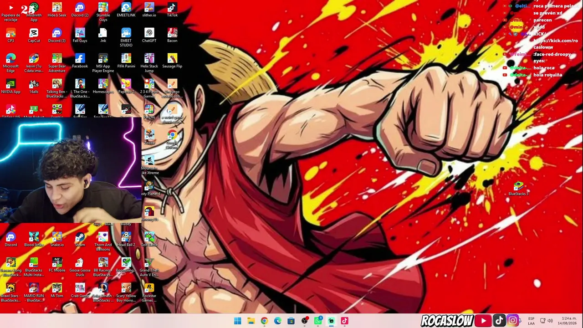
Task: Select the Stumble Guys desktop icon
Action: [103, 12]
